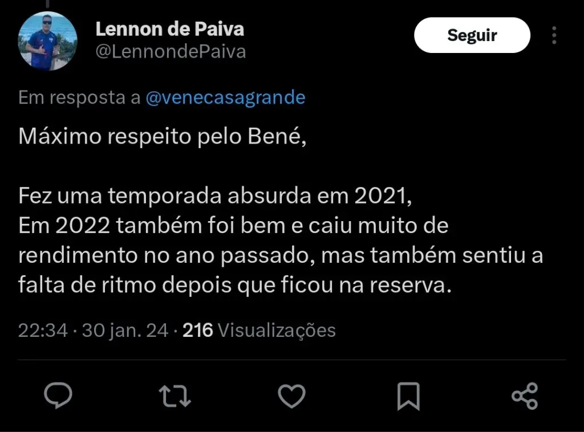
Task: Visit the @venecasagrande mention link
Action: (x=226, y=98)
